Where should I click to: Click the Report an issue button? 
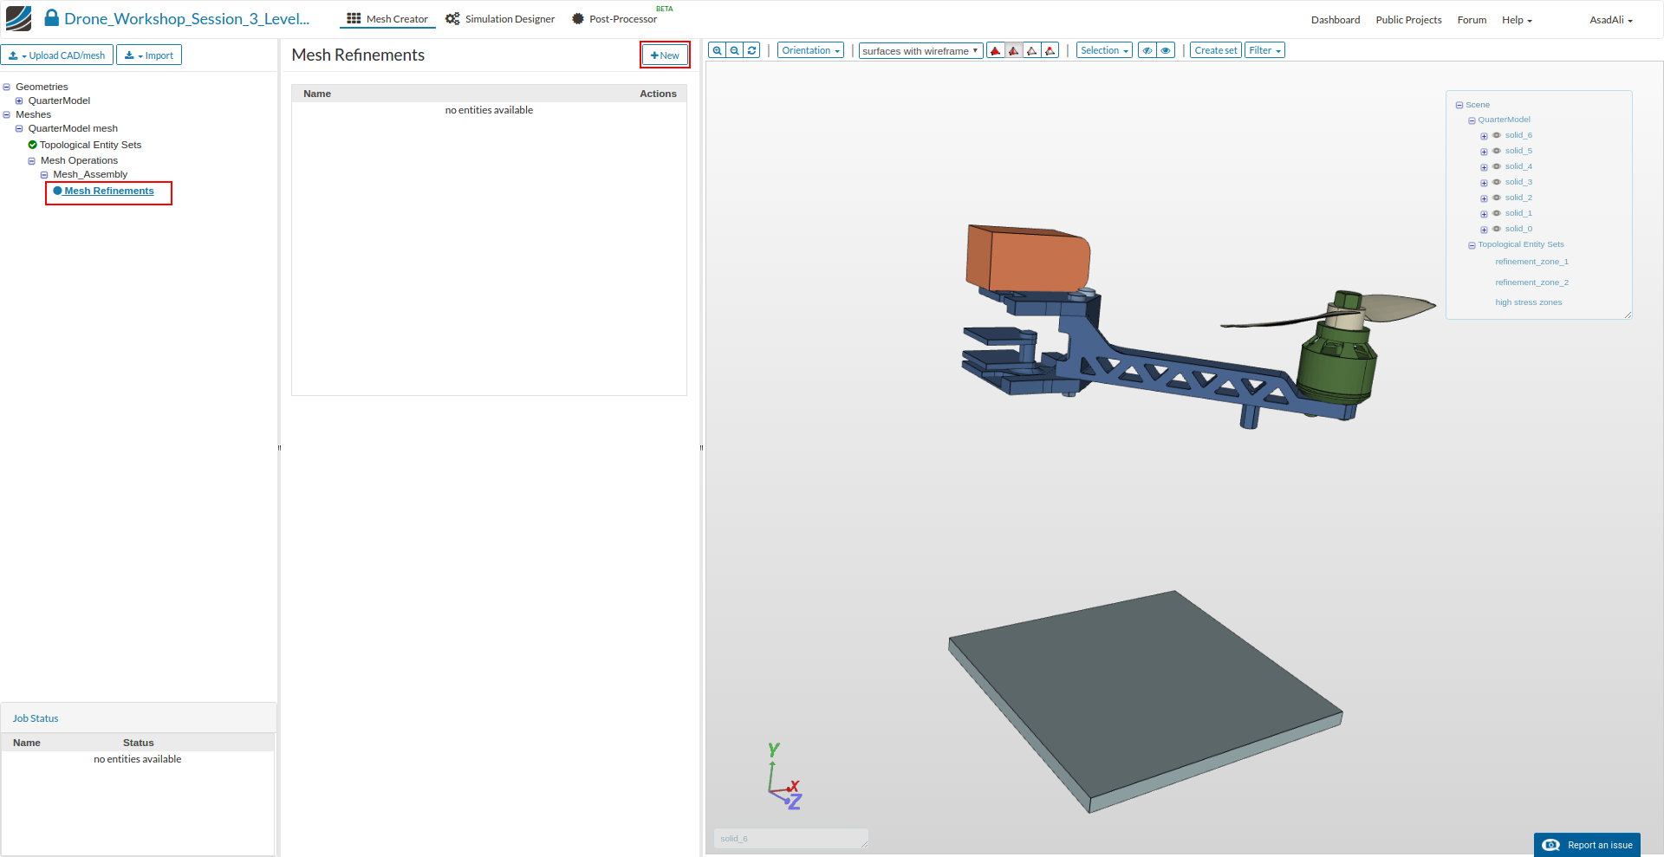[1588, 845]
